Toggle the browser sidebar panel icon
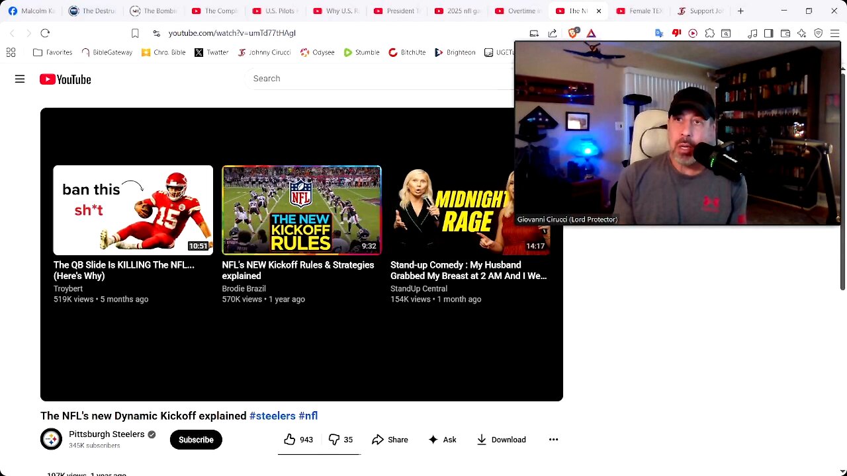The width and height of the screenshot is (847, 476). coord(768,33)
